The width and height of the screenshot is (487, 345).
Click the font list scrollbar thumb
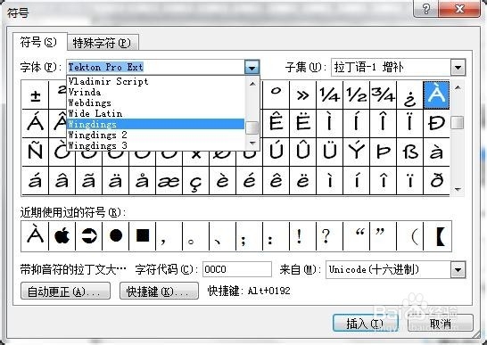[x=252, y=128]
